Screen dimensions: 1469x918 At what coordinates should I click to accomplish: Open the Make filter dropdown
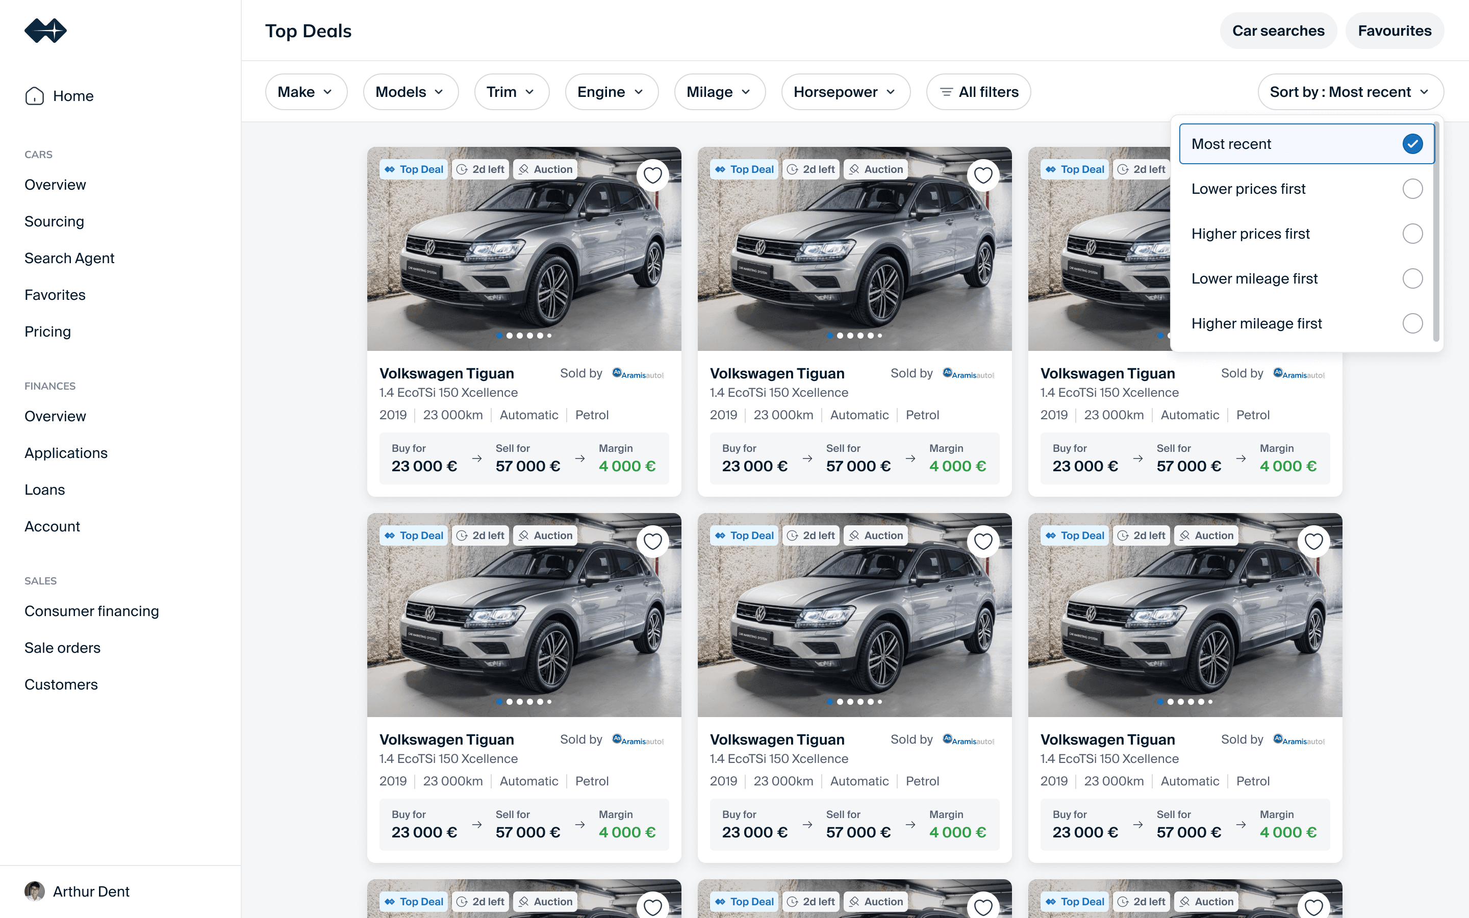pos(306,92)
